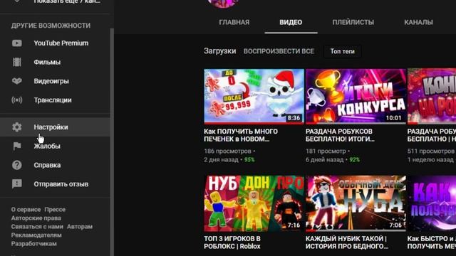Click the ВОСПРОИЗВЕСТИ ВСЕ button
Screen dimensions: 456x256
tap(279, 51)
